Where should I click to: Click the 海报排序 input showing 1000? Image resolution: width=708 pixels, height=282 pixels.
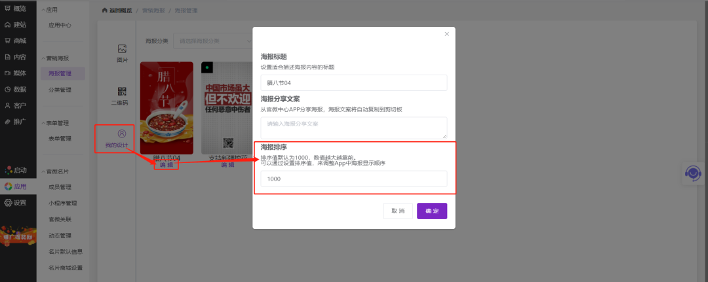(353, 179)
